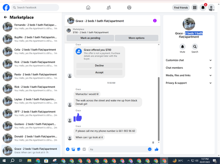
Task: Open Gustavo's apartment conversation
Action: (x=31, y=126)
